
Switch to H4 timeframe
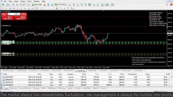21,8
